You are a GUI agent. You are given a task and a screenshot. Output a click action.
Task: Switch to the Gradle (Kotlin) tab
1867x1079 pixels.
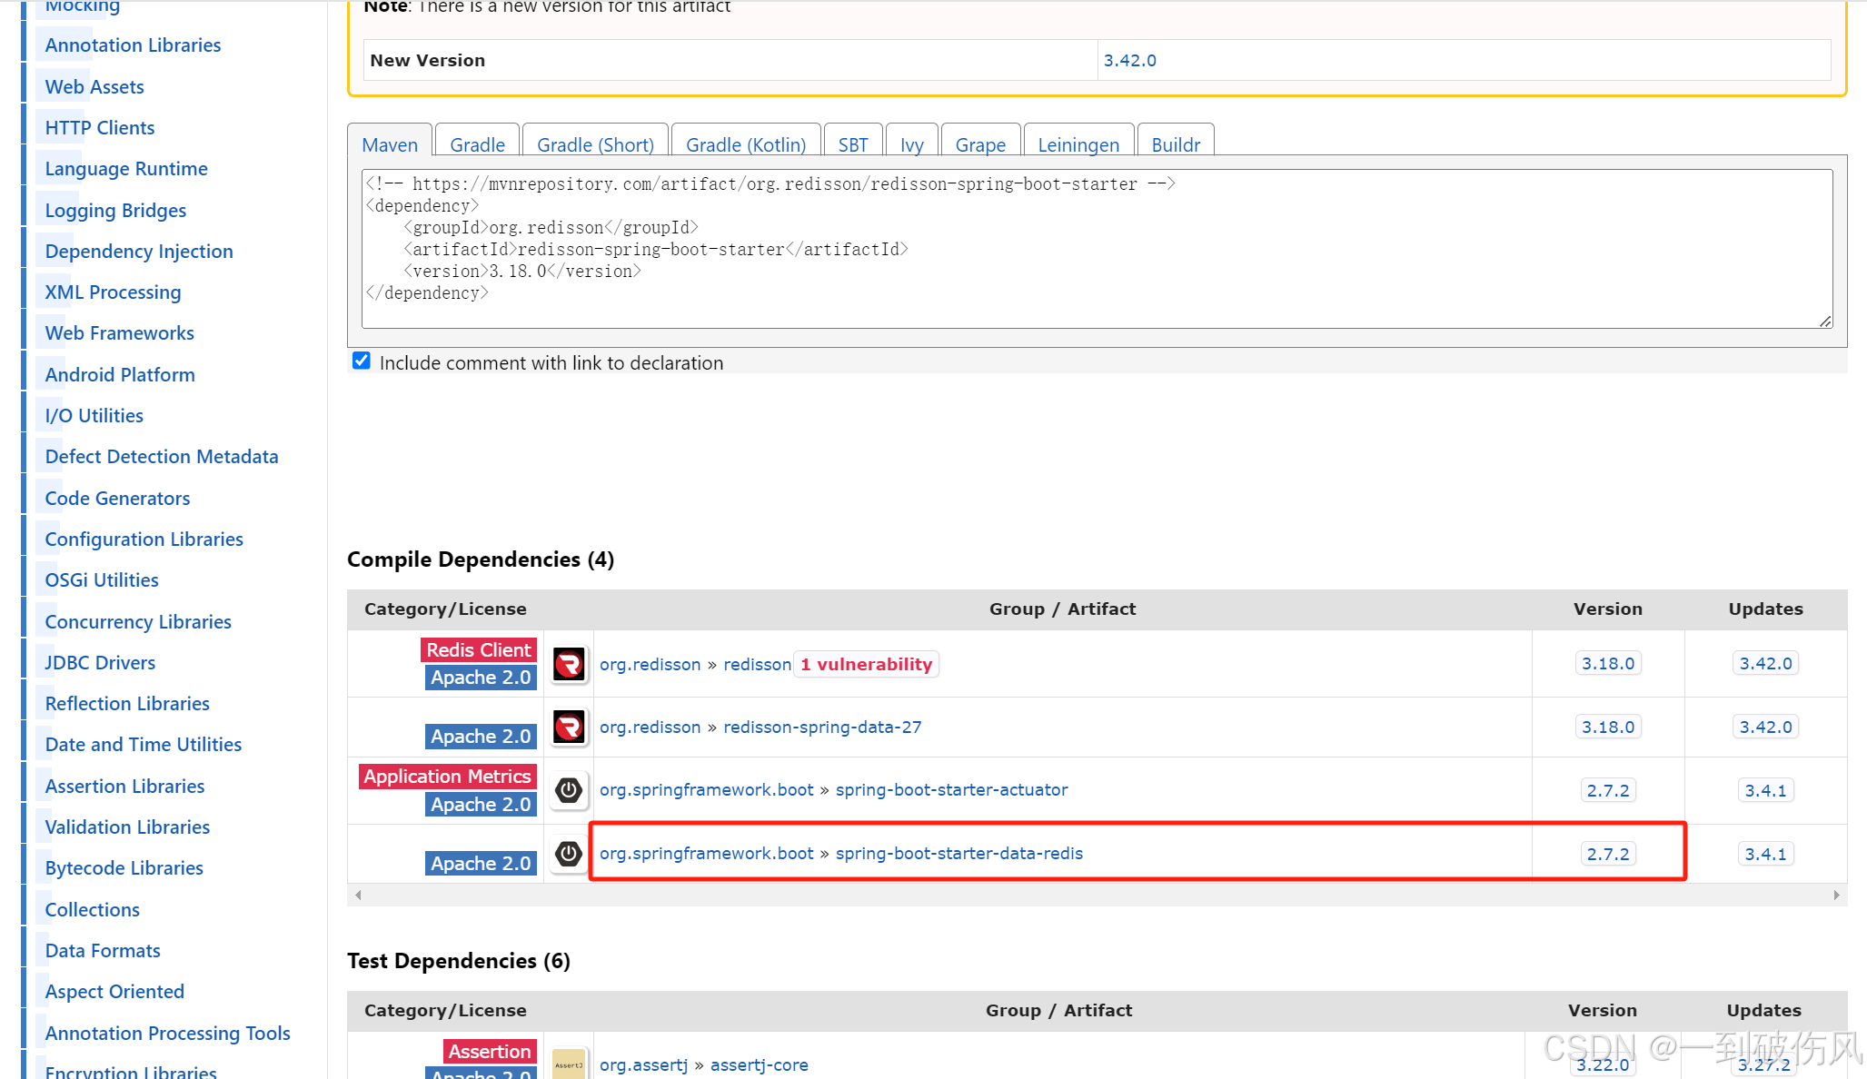[745, 144]
